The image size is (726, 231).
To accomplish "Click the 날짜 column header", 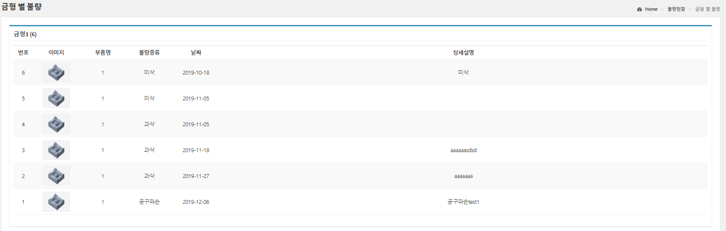I will coord(196,53).
